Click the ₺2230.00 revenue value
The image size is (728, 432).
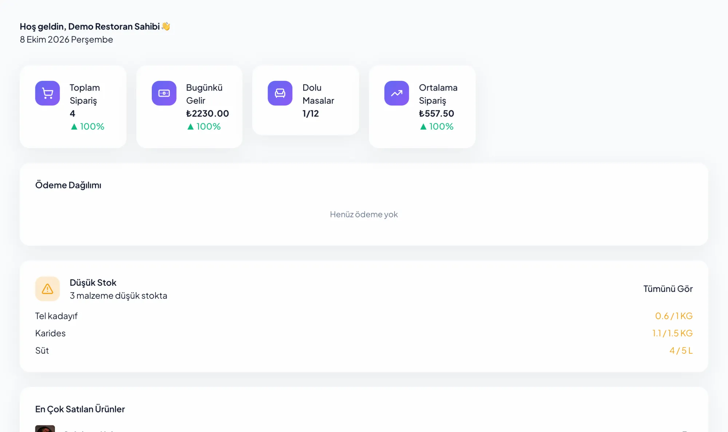207,114
